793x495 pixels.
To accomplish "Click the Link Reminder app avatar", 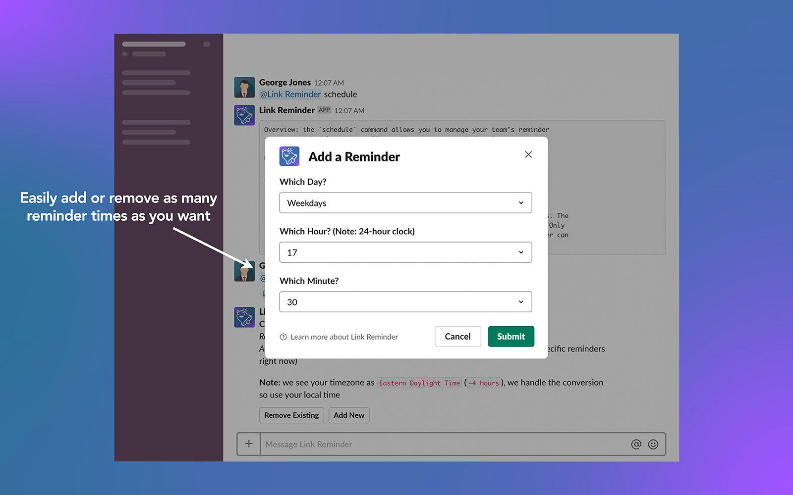I will 244,115.
